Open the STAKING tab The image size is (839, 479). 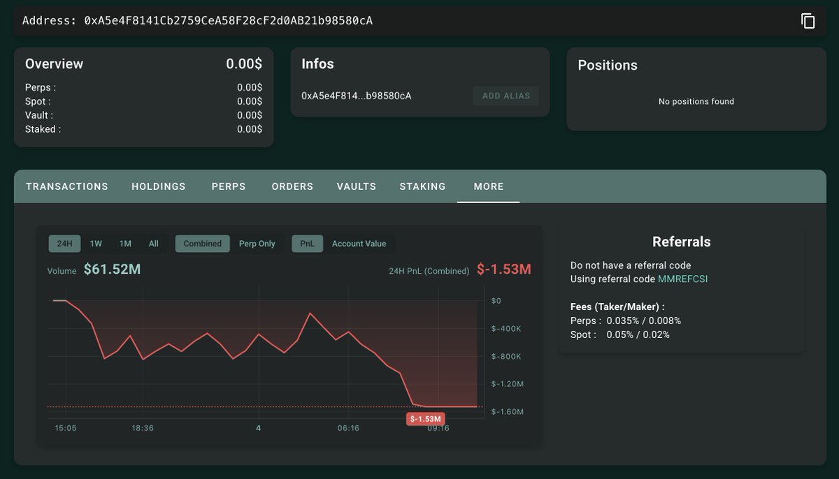click(x=422, y=186)
